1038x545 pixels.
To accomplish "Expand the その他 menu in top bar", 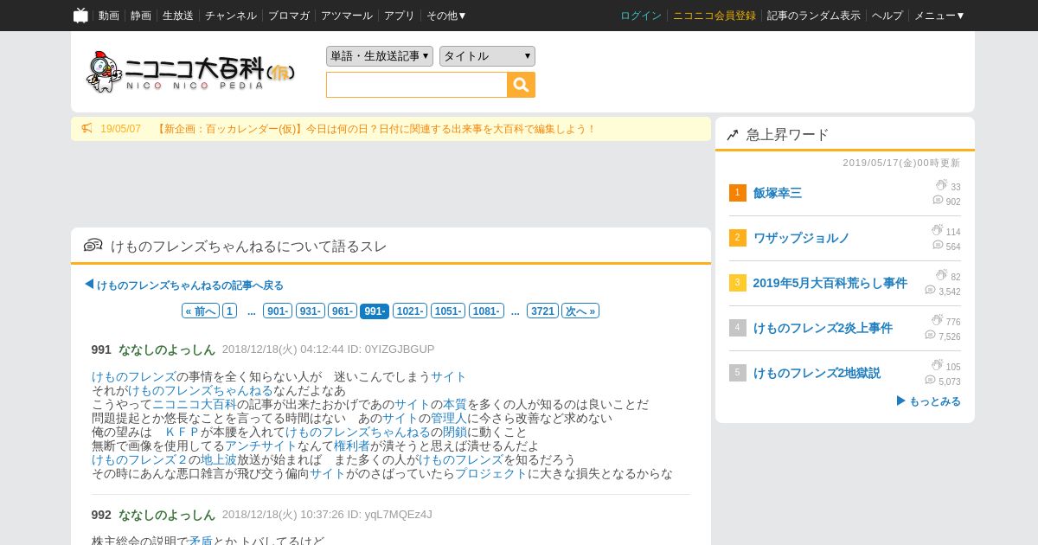I will click(446, 16).
